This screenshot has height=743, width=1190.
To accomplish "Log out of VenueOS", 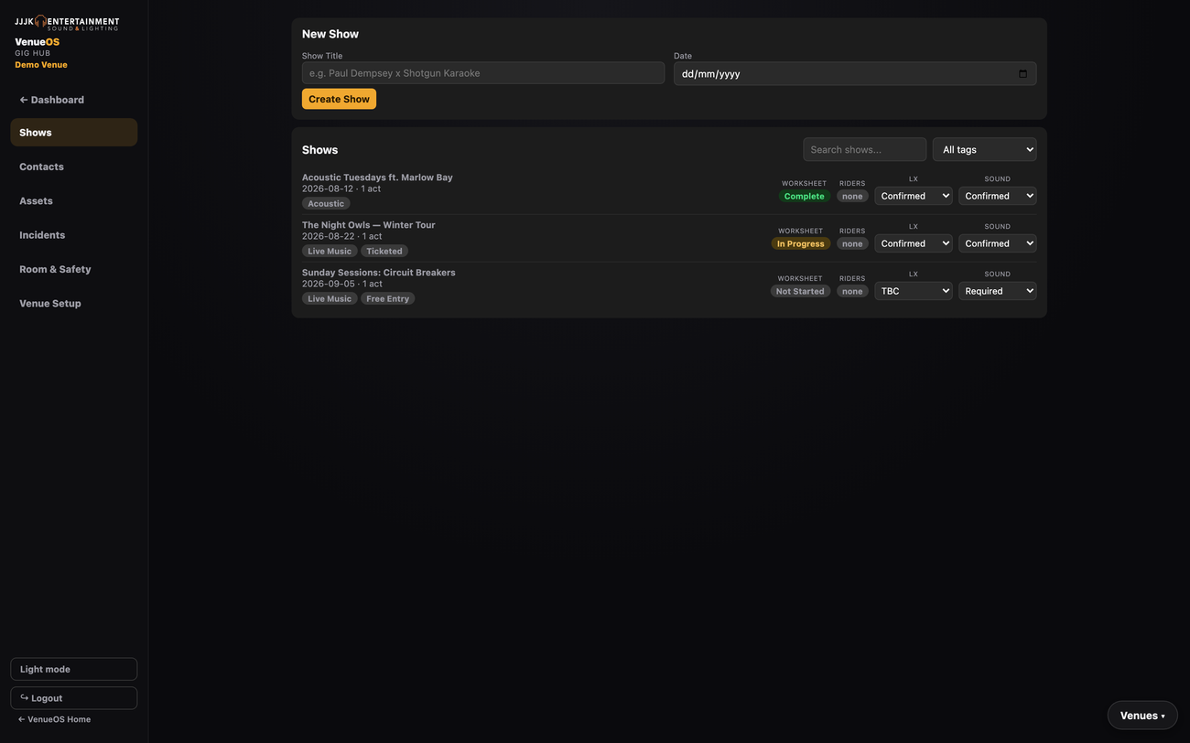I will click(74, 698).
